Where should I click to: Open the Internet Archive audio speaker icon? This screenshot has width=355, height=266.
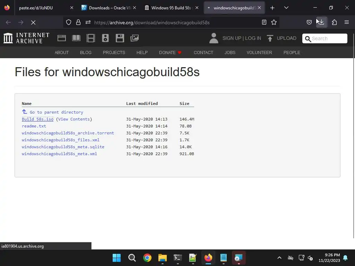coord(105,38)
